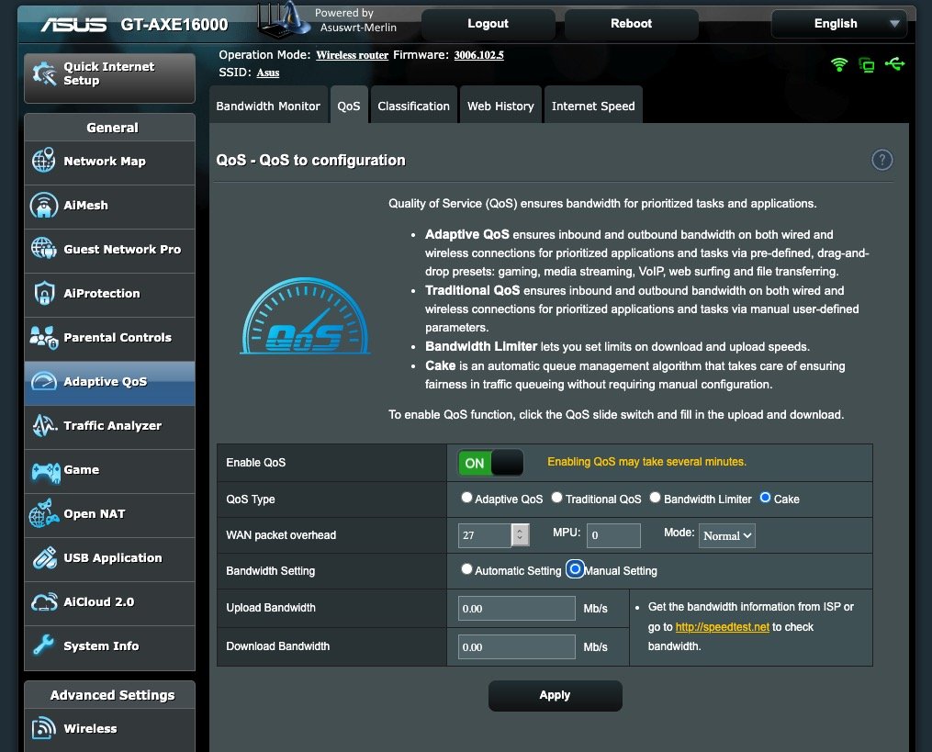
Task: Click the AiProtection shield lock icon
Action: [43, 294]
